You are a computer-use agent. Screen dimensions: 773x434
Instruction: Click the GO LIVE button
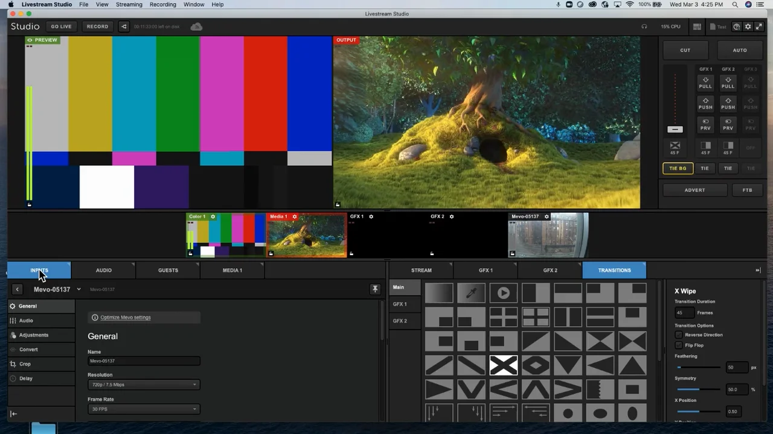coord(61,27)
